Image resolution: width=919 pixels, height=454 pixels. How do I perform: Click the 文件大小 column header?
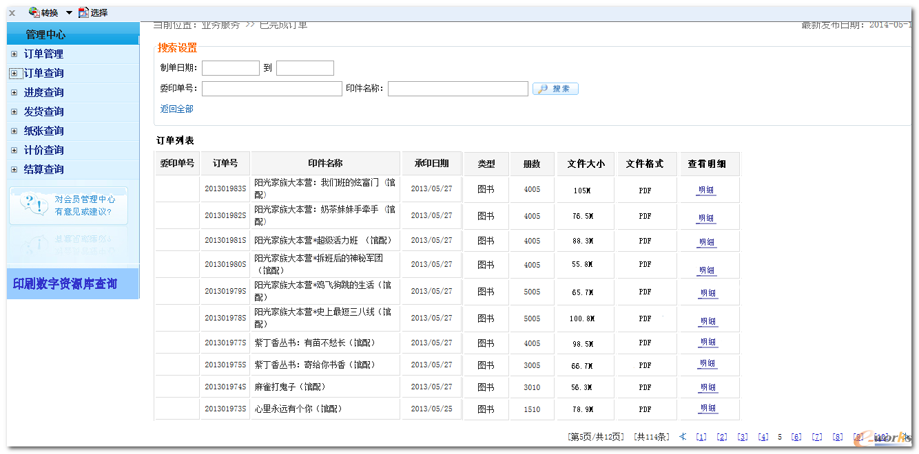pyautogui.click(x=586, y=164)
